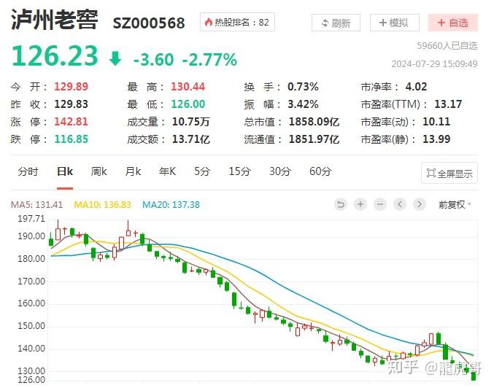Click the 59660人已自选 follower count
This screenshot has width=494, height=388.
[447, 46]
